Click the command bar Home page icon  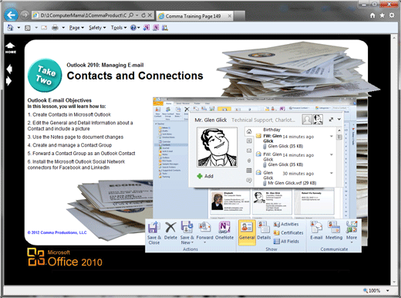[x=10, y=28]
